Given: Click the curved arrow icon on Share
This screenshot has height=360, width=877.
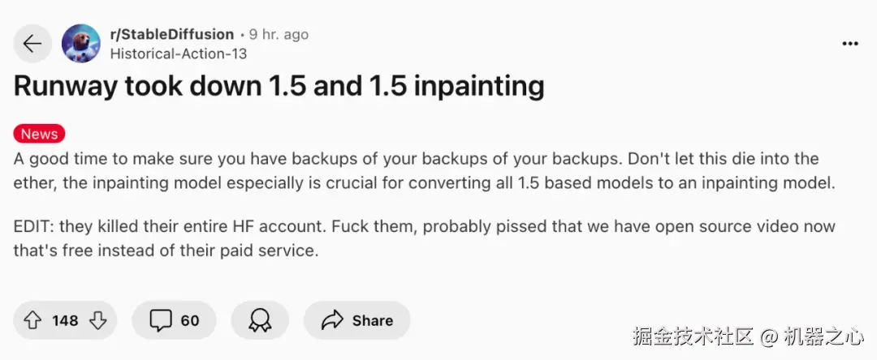Looking at the screenshot, I should (332, 320).
